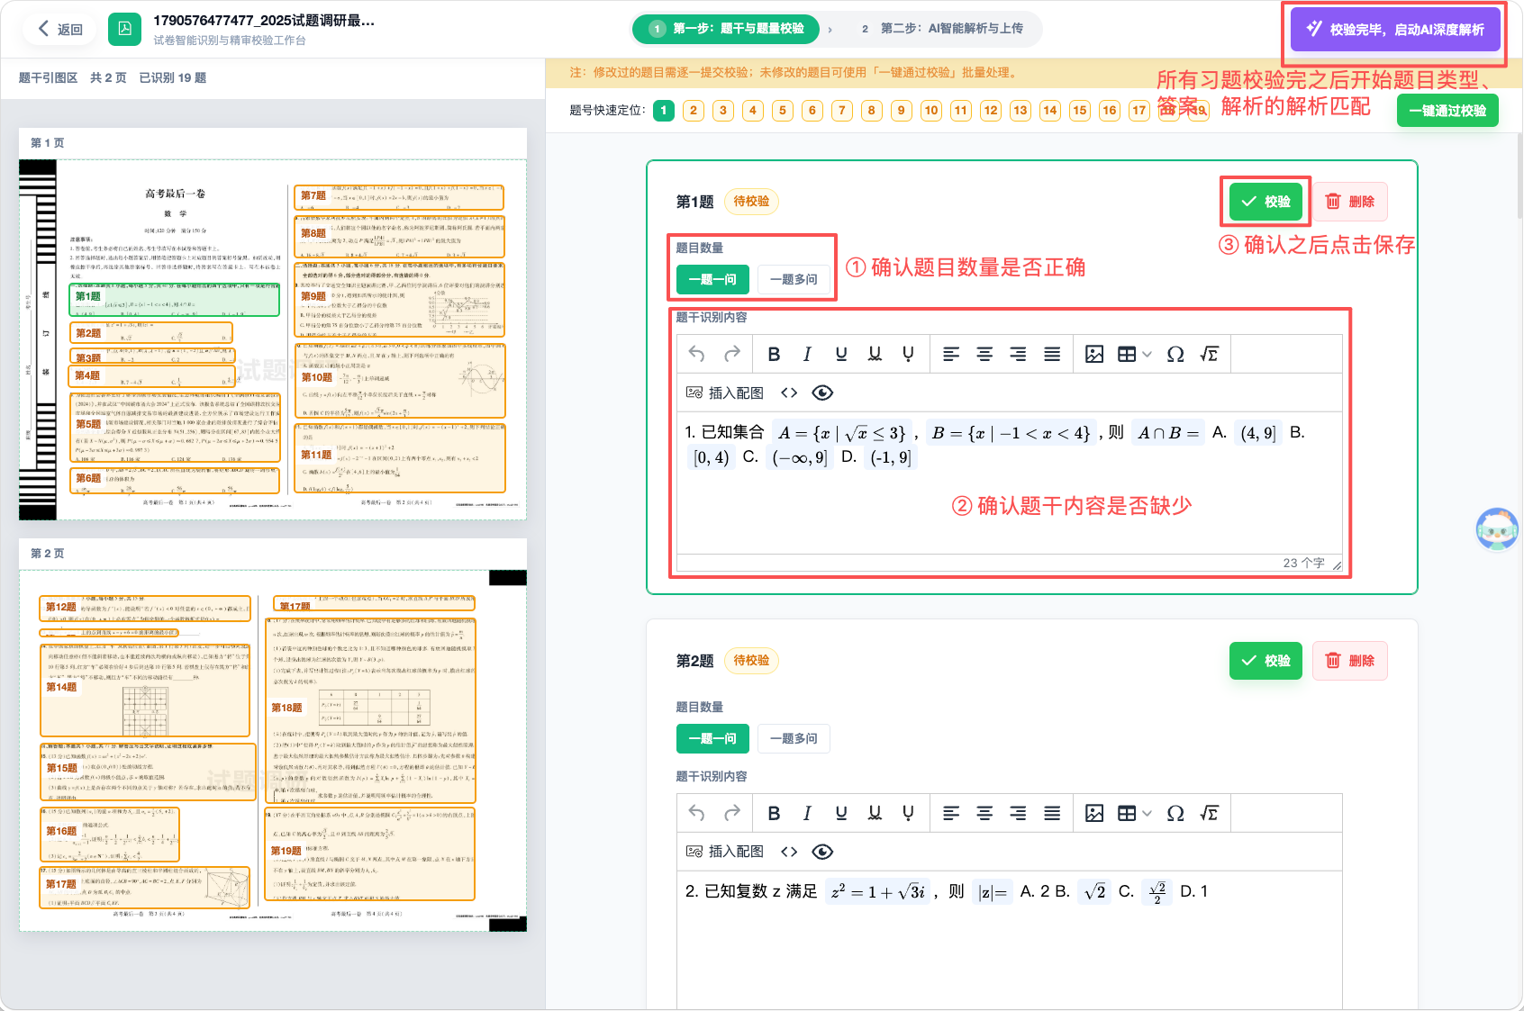
Task: Apply italic in question 1 editor
Action: 807,354
